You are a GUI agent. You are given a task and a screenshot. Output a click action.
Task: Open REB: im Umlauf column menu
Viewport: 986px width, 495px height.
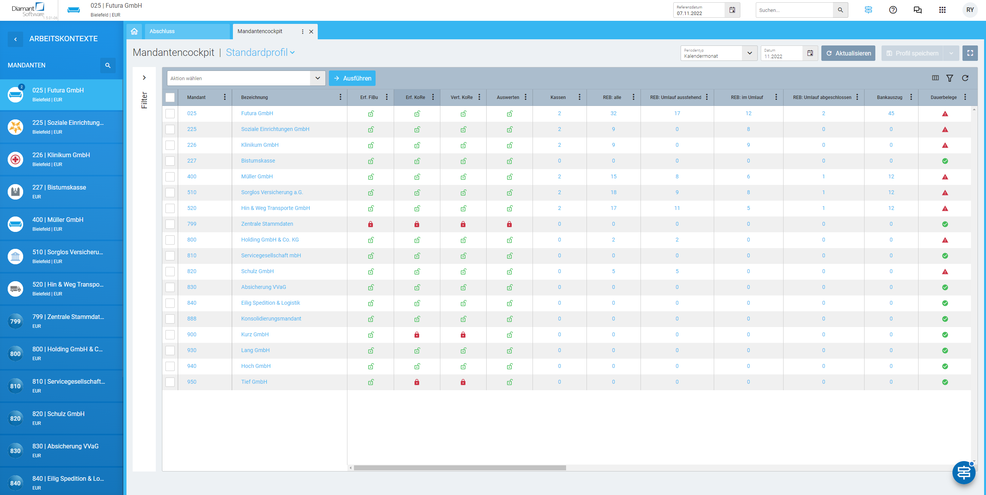coord(776,97)
